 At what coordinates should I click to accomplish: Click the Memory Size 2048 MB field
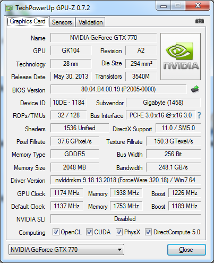74,167
